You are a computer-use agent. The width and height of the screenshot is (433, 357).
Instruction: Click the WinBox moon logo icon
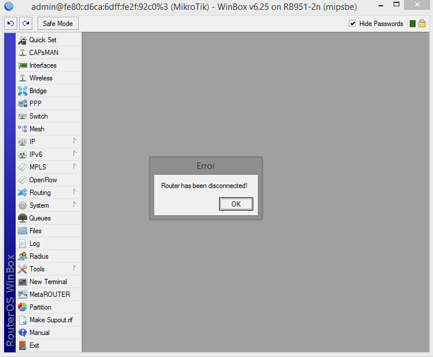tap(9, 6)
